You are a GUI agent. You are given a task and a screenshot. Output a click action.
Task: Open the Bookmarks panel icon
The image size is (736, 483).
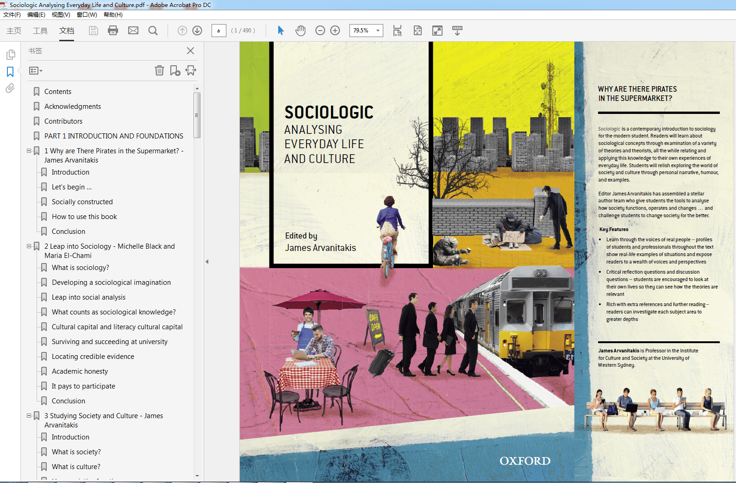10,72
